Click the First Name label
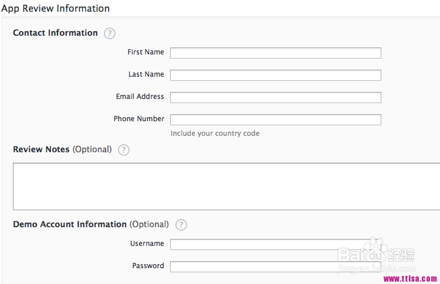This screenshot has width=440, height=284. click(145, 52)
